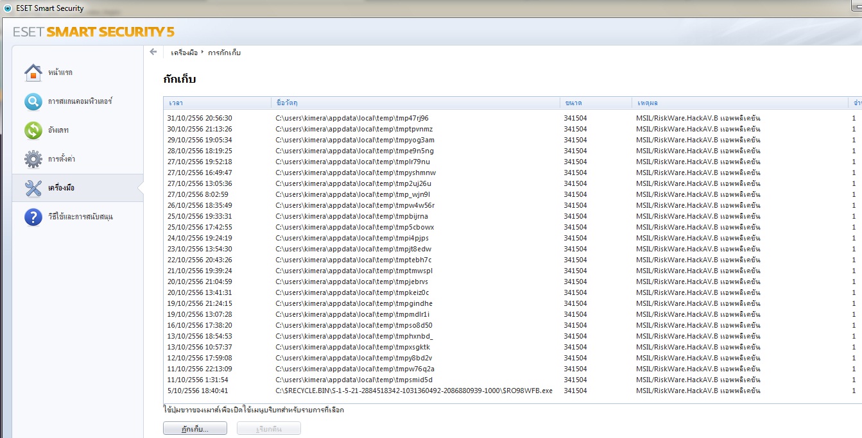Image resolution: width=862 pixels, height=438 pixels.
Task: Sort by เวลา column header
Action: click(218, 103)
